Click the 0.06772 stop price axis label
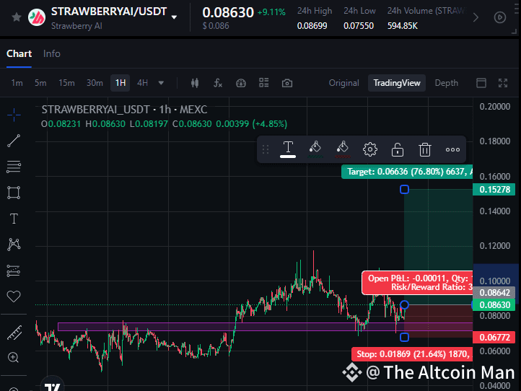Image resolution: width=521 pixels, height=391 pixels. tap(494, 337)
